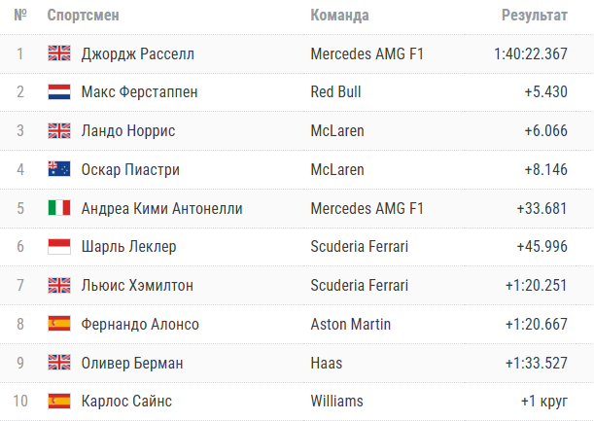Click the Spanish flag beside Фернандо Алонсо

pyautogui.click(x=58, y=324)
